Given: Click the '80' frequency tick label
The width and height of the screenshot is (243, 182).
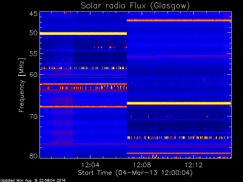Looking at the screenshot, I should point(33,156).
